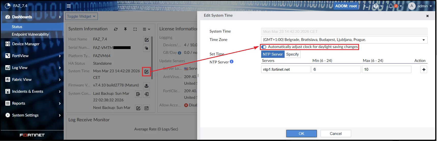Add another NTP server with plus
This screenshot has height=141, width=437.
pyautogui.click(x=424, y=69)
